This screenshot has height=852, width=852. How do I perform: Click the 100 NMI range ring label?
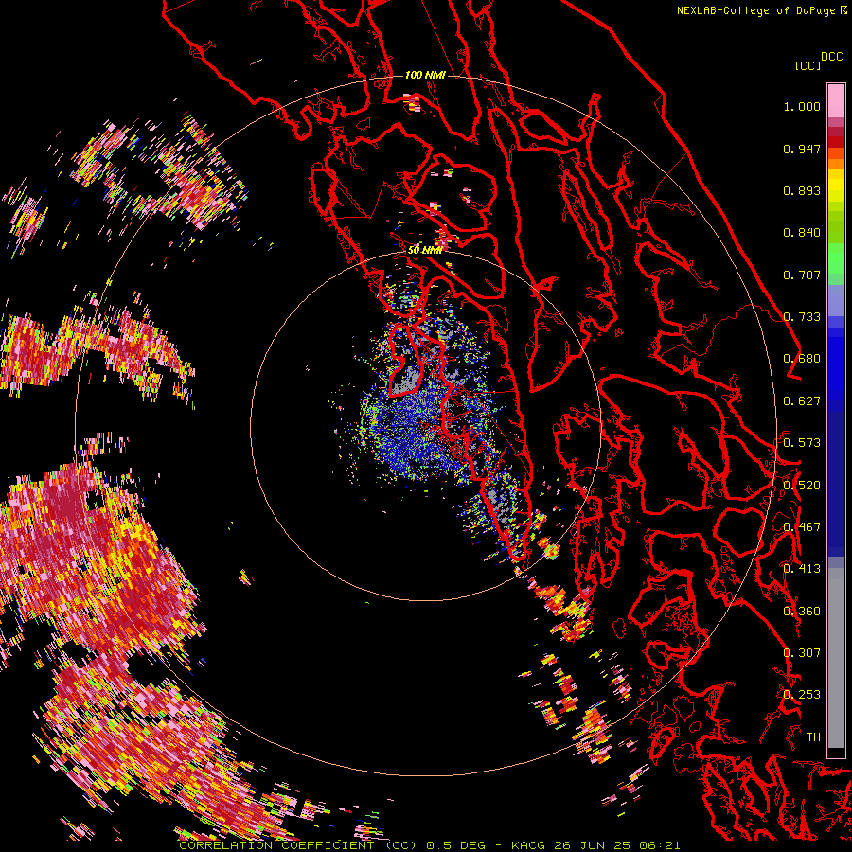[x=425, y=75]
